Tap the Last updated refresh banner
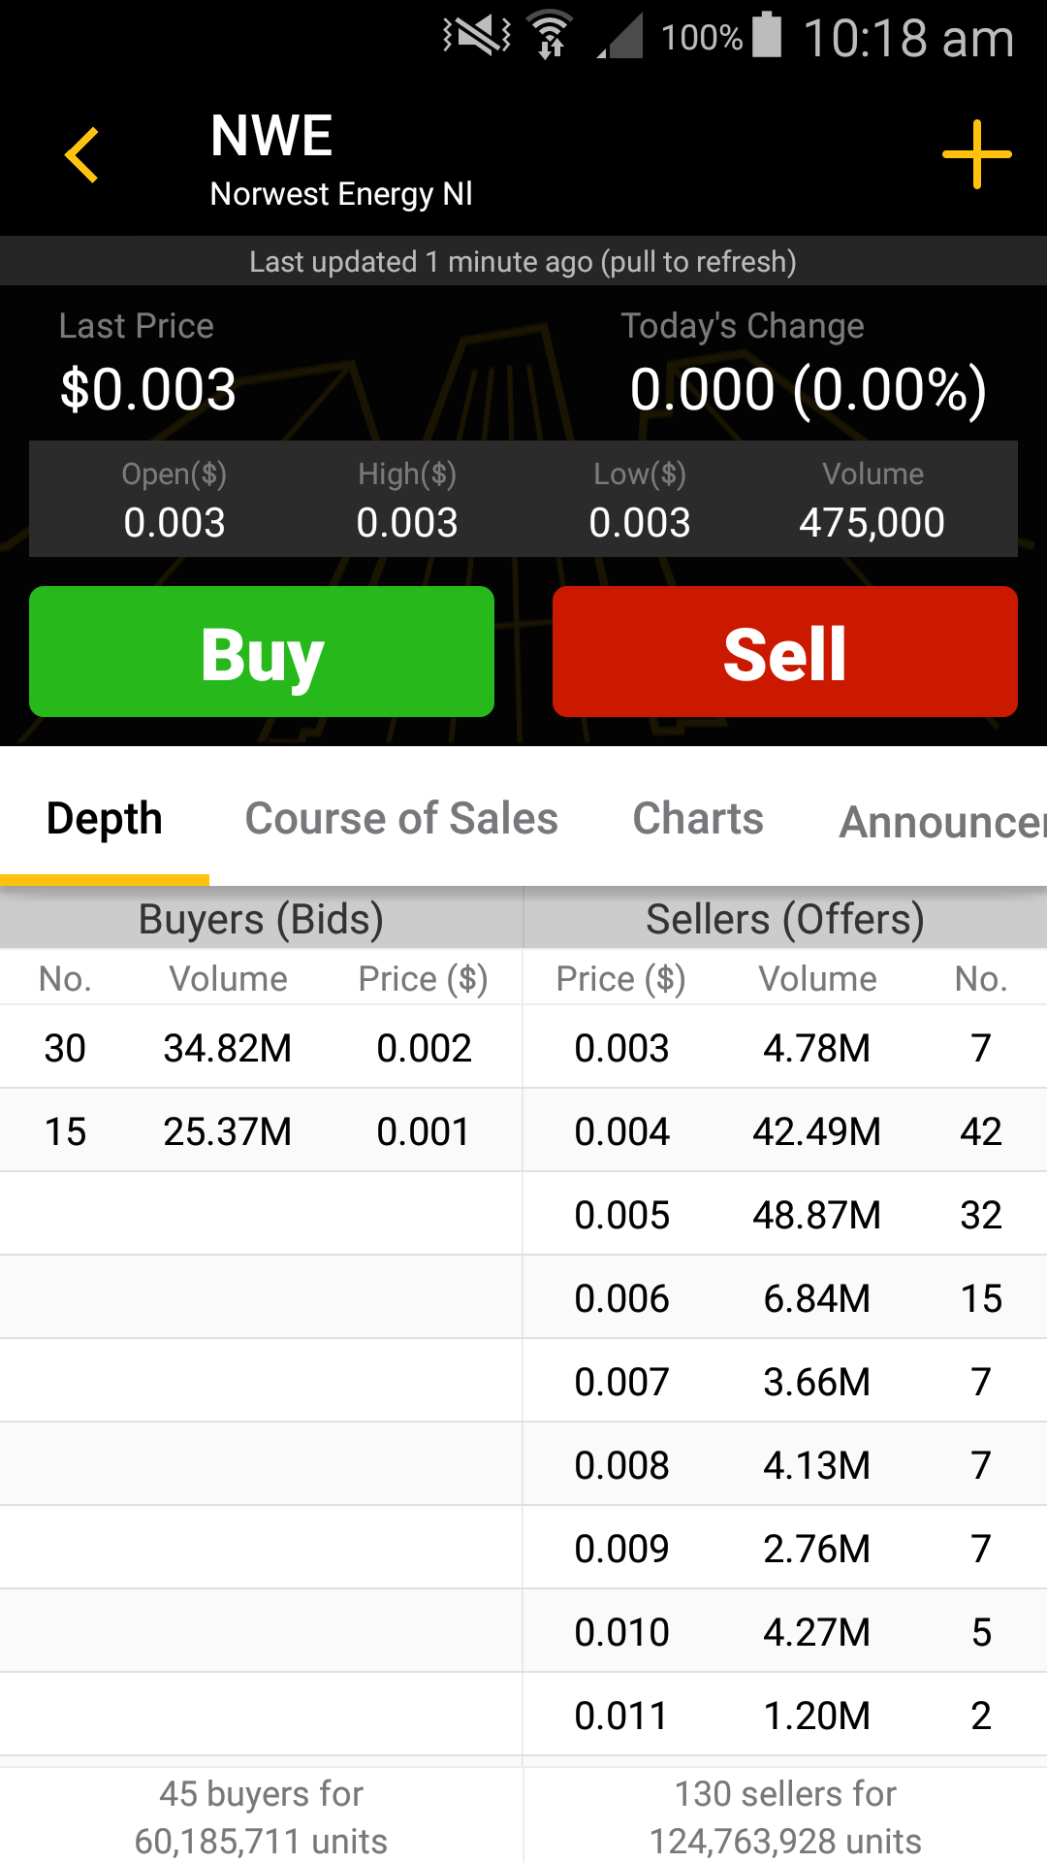This screenshot has height=1863, width=1047. (523, 261)
